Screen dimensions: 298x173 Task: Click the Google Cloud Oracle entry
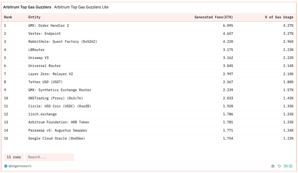click(56, 138)
